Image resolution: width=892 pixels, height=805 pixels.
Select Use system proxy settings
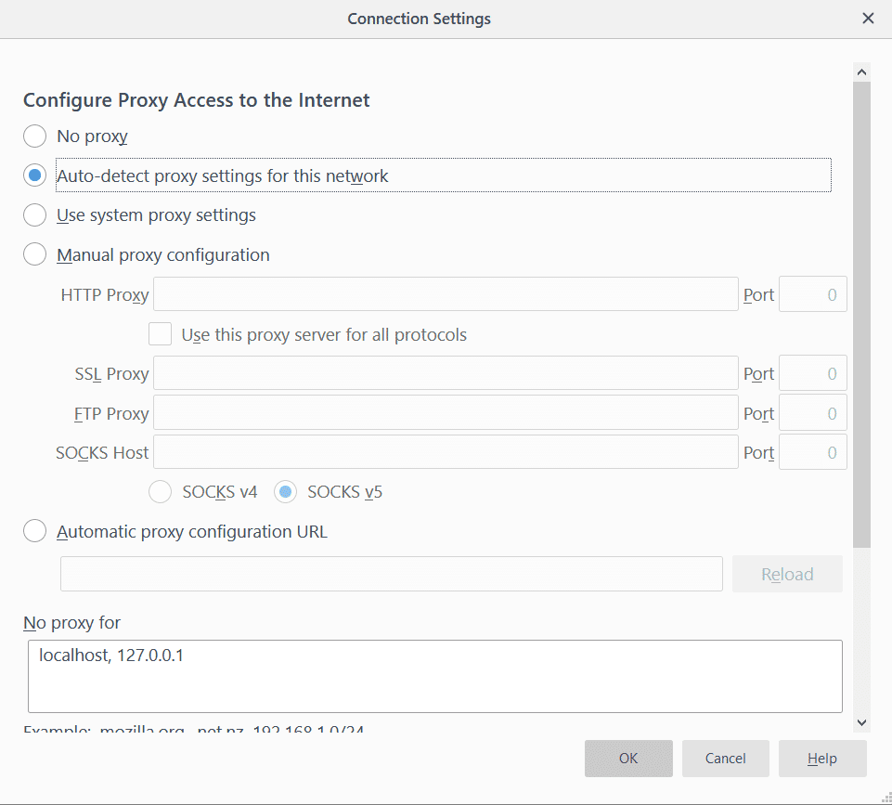34,214
